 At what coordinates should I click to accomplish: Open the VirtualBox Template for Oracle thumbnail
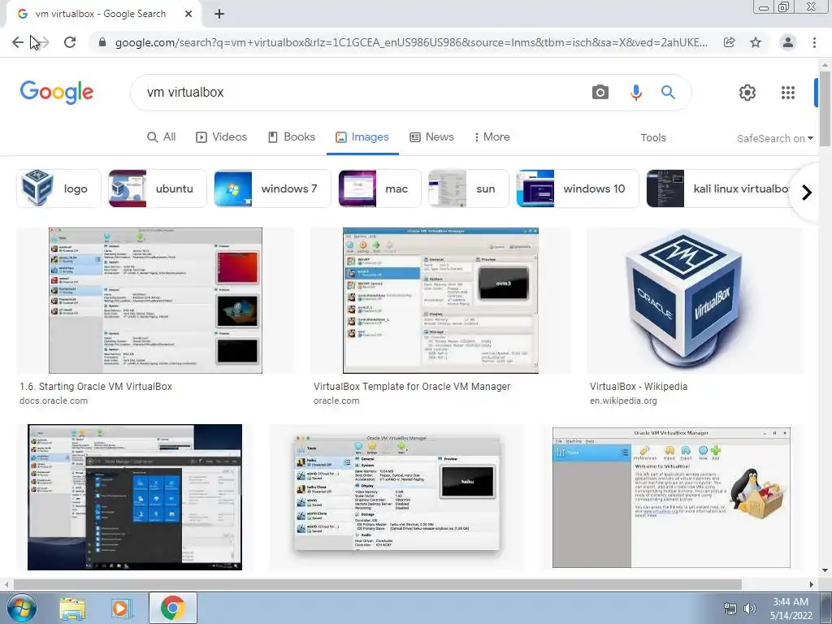[440, 301]
